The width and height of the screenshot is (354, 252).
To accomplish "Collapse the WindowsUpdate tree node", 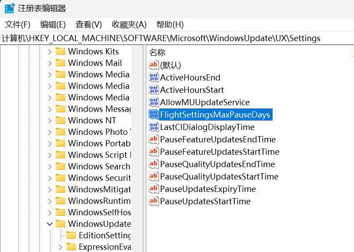I will (x=49, y=224).
